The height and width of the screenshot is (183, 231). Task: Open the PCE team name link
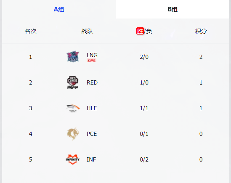tap(92, 134)
